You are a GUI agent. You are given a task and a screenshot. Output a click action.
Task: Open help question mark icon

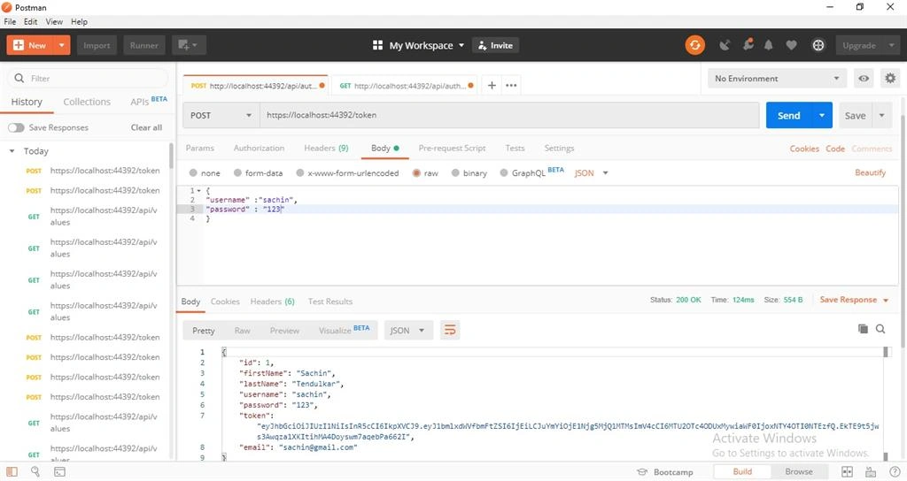895,472
